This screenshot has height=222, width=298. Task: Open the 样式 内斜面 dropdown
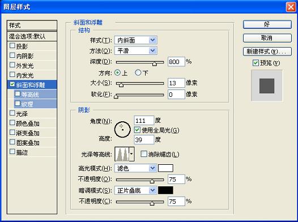click(136, 40)
